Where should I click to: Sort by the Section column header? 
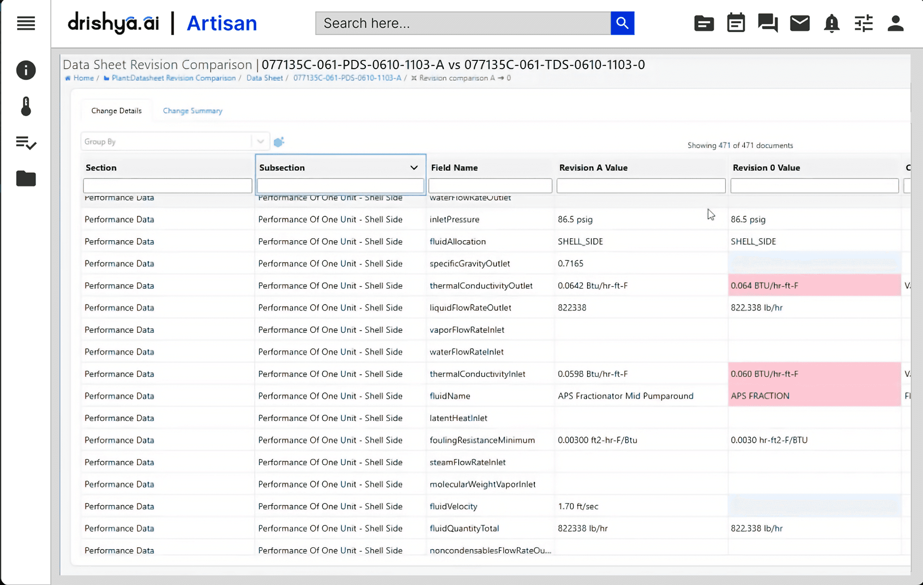coord(101,168)
